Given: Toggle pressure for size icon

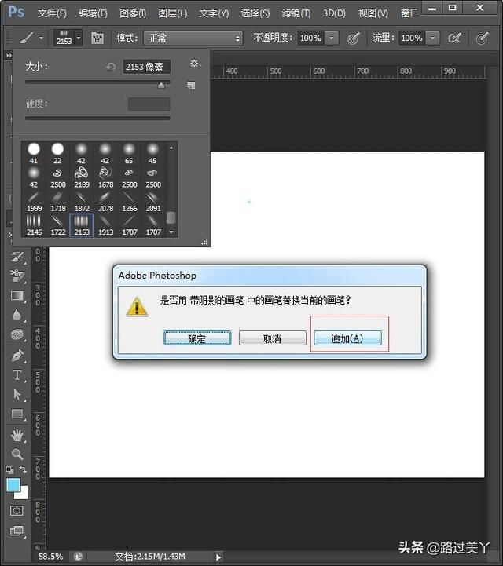Looking at the screenshot, I should tap(483, 38).
